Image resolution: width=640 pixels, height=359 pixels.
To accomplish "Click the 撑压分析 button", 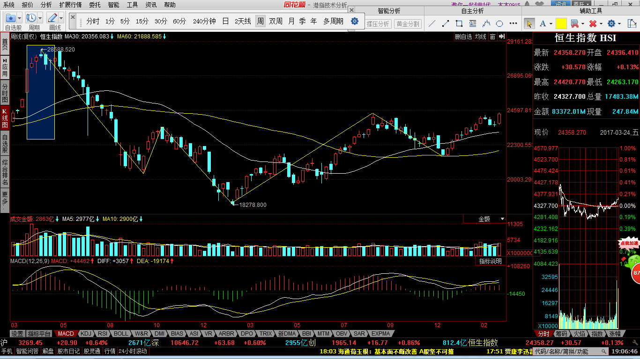I will pyautogui.click(x=378, y=24).
